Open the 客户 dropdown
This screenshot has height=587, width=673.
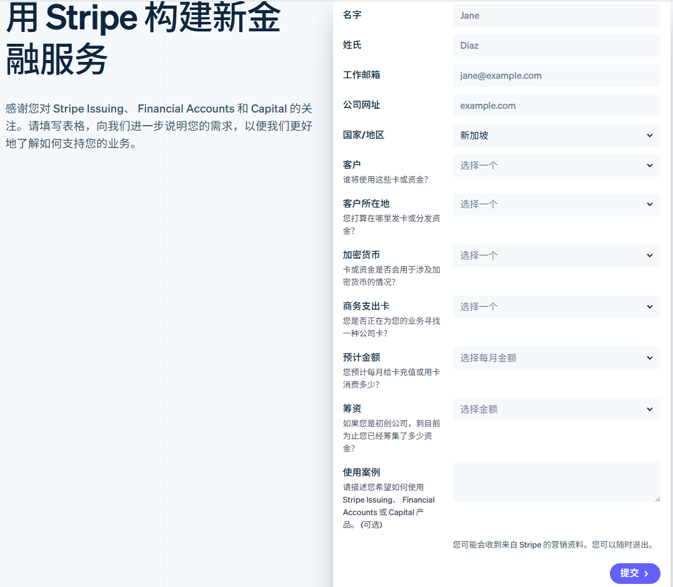(556, 166)
